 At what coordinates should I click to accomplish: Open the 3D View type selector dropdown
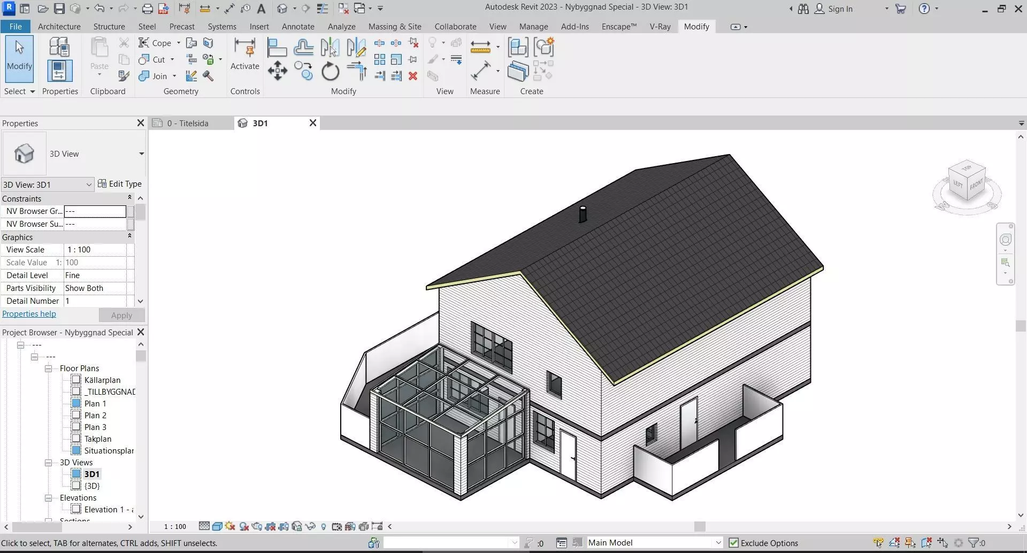point(141,153)
